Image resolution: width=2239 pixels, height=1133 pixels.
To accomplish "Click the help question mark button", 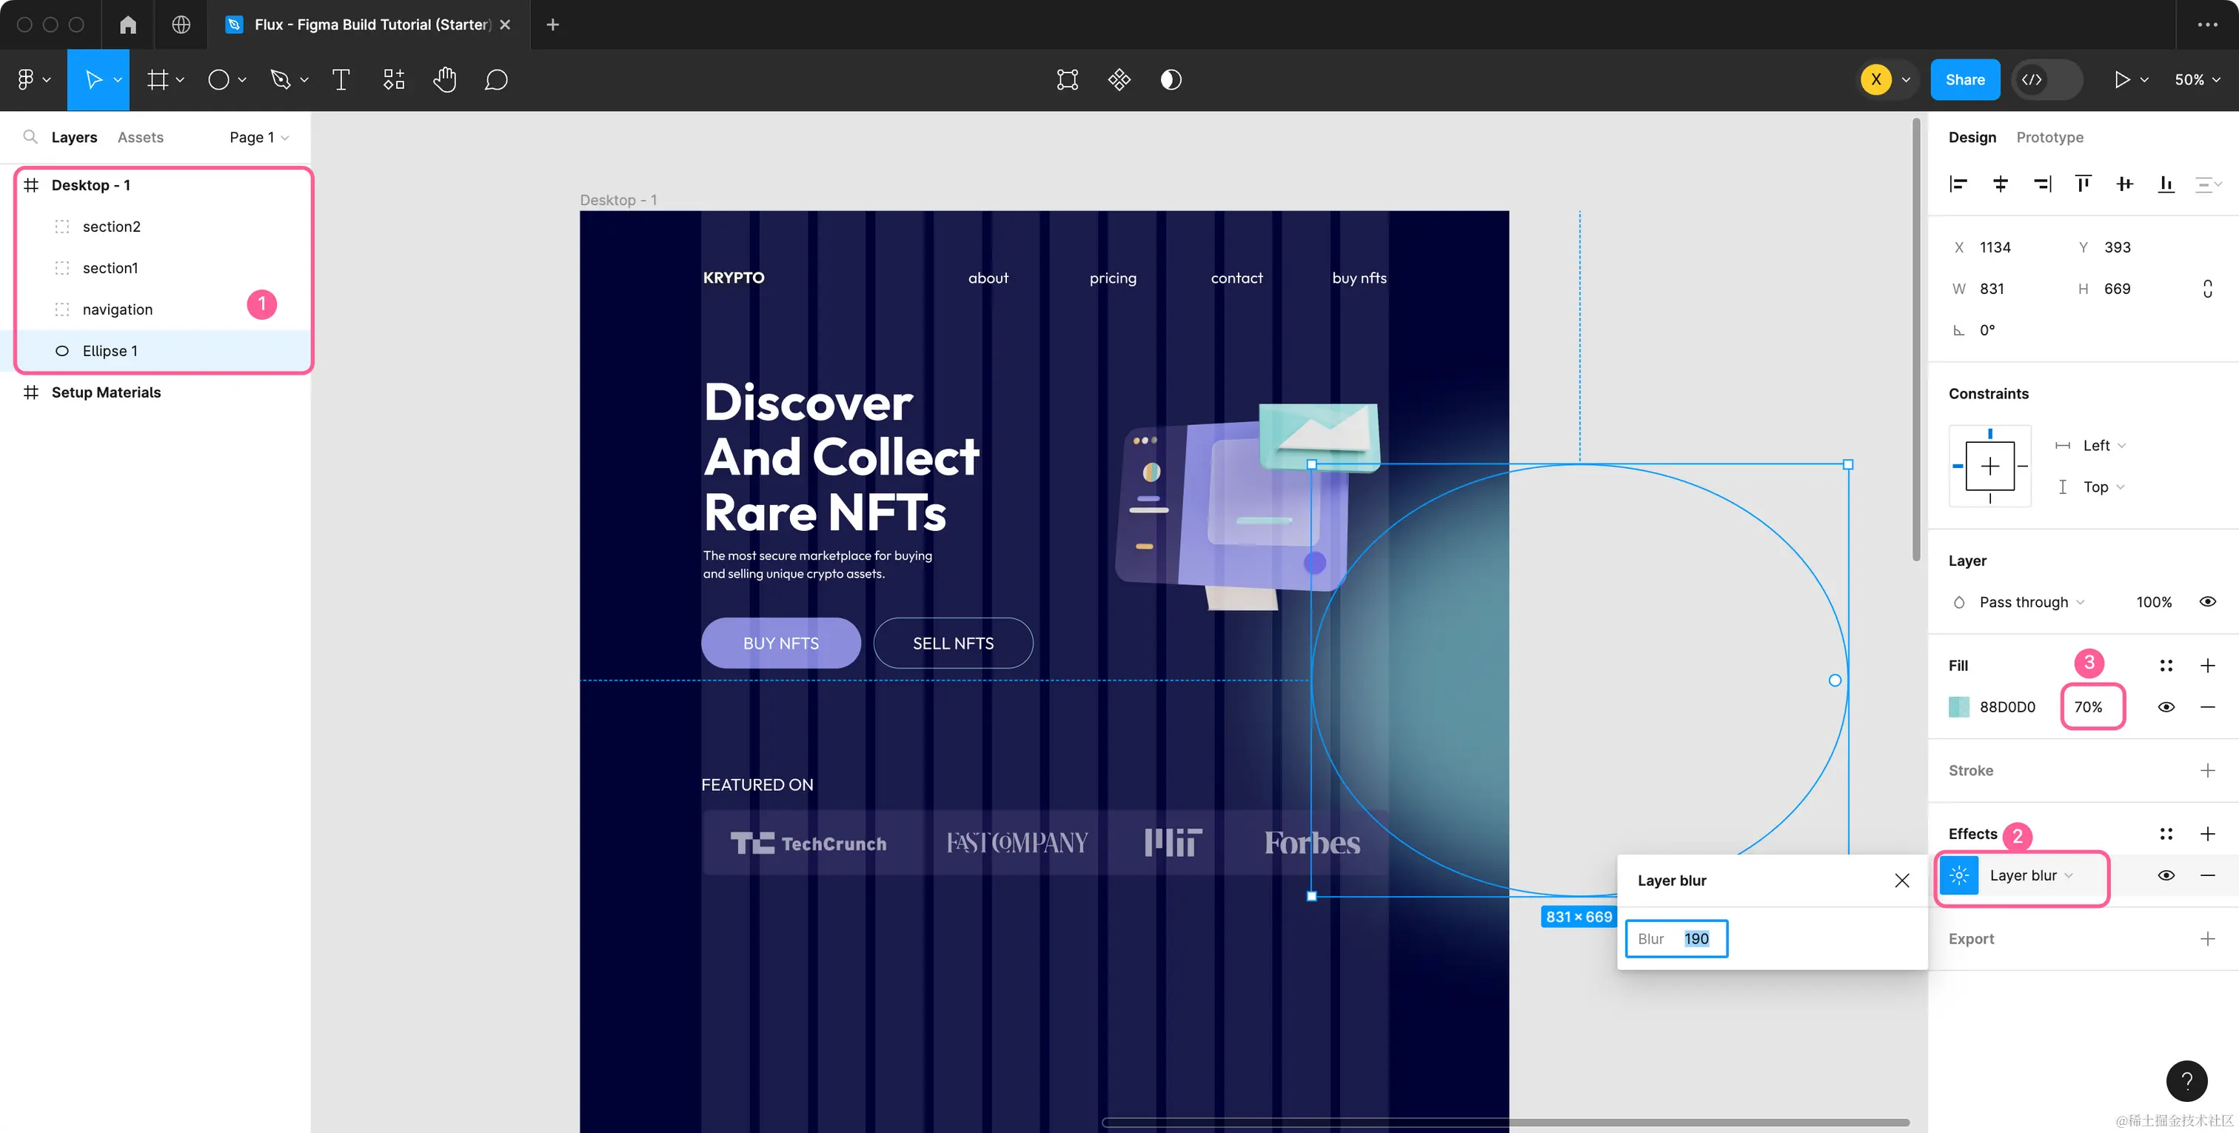I will 2186,1081.
